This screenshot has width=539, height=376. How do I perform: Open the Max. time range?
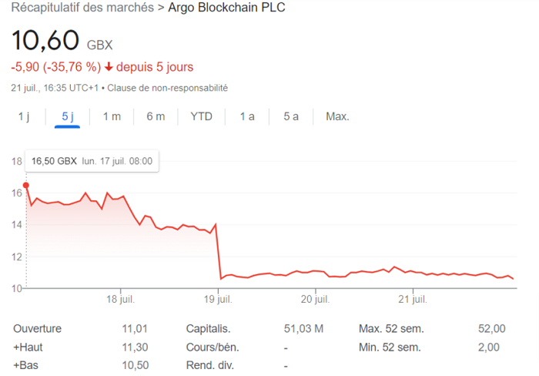point(337,116)
